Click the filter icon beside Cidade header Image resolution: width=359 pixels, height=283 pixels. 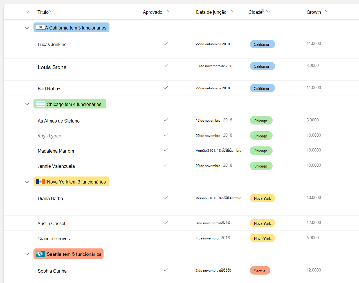[x=262, y=11]
